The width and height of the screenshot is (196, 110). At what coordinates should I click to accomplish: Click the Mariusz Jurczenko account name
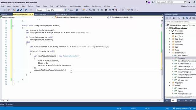(188, 6)
